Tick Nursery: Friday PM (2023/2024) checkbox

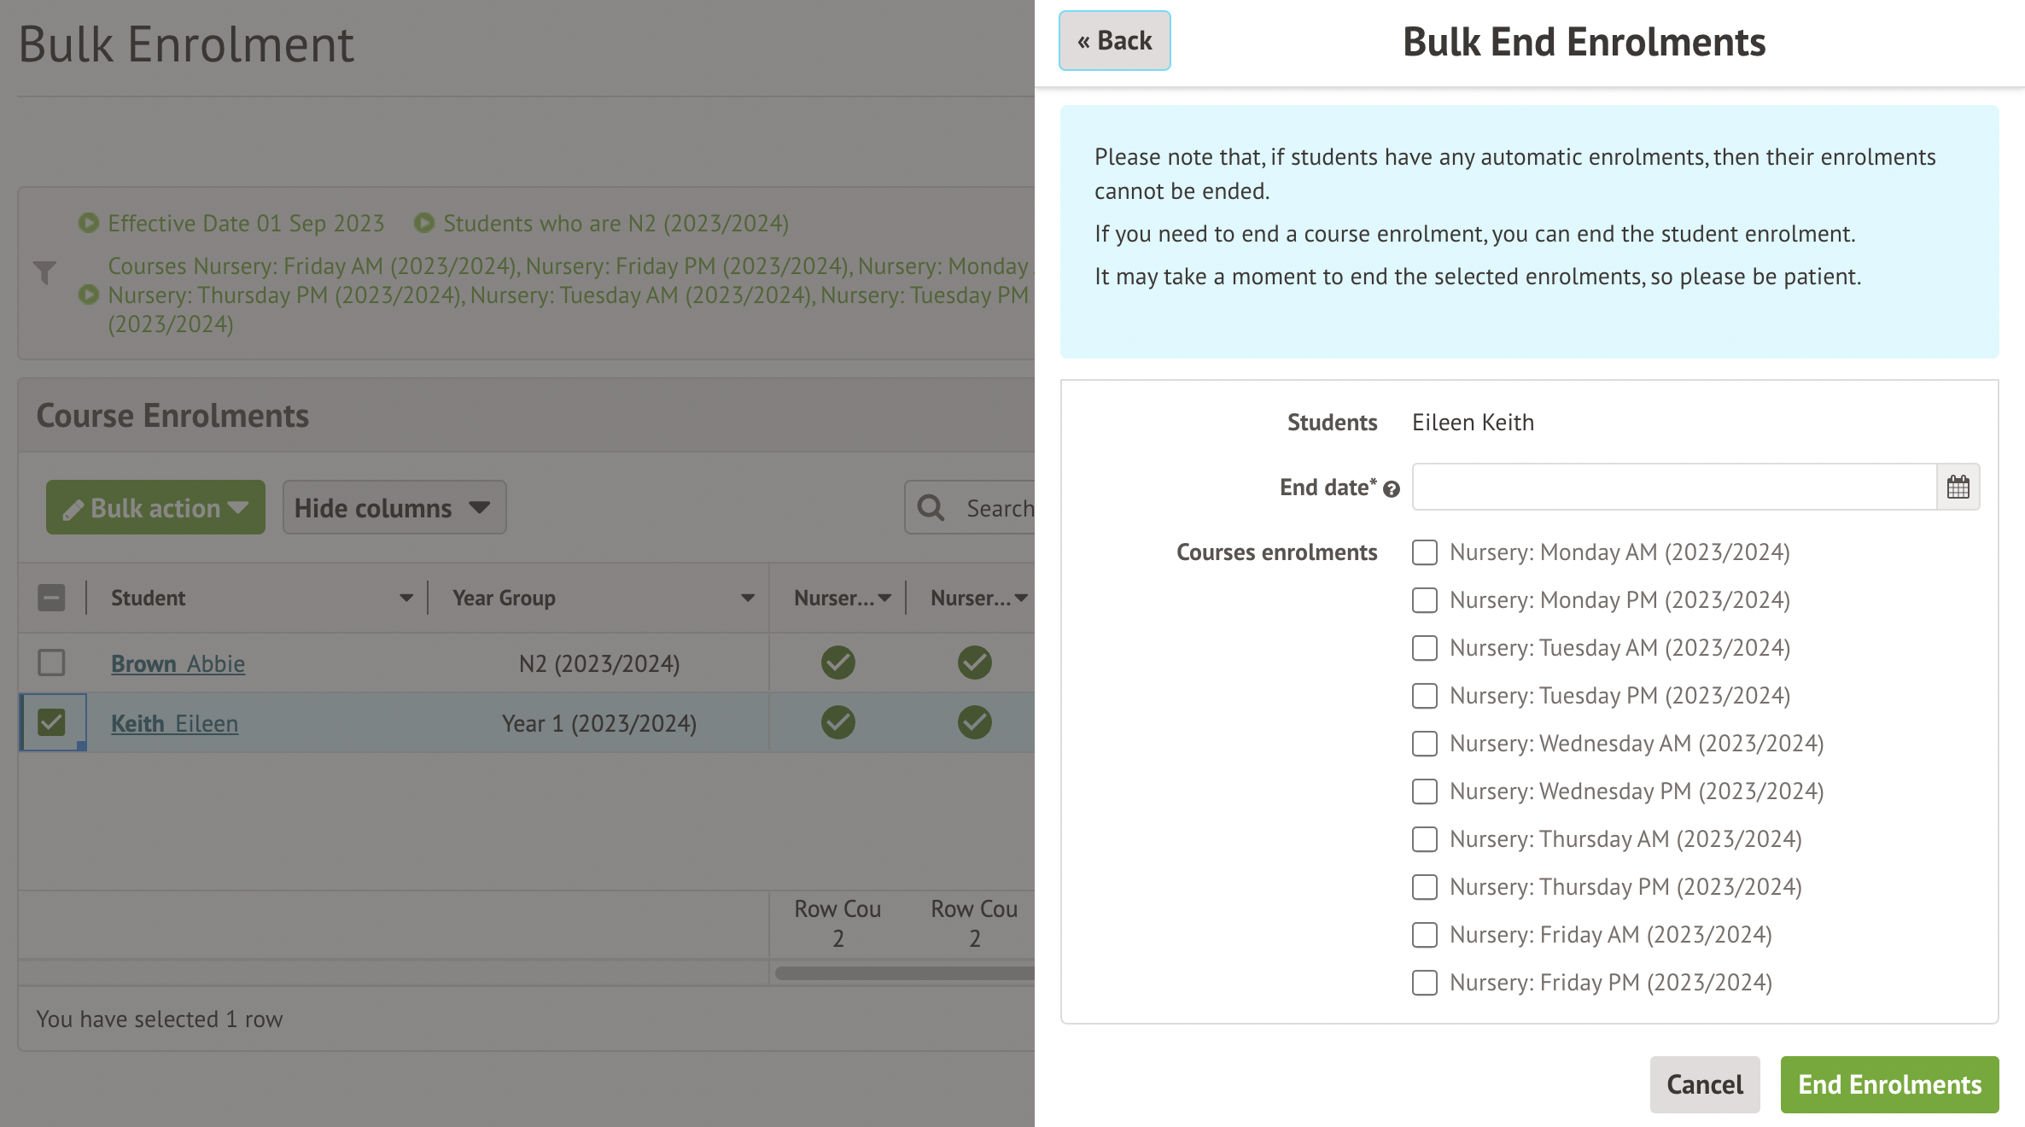coord(1424,983)
